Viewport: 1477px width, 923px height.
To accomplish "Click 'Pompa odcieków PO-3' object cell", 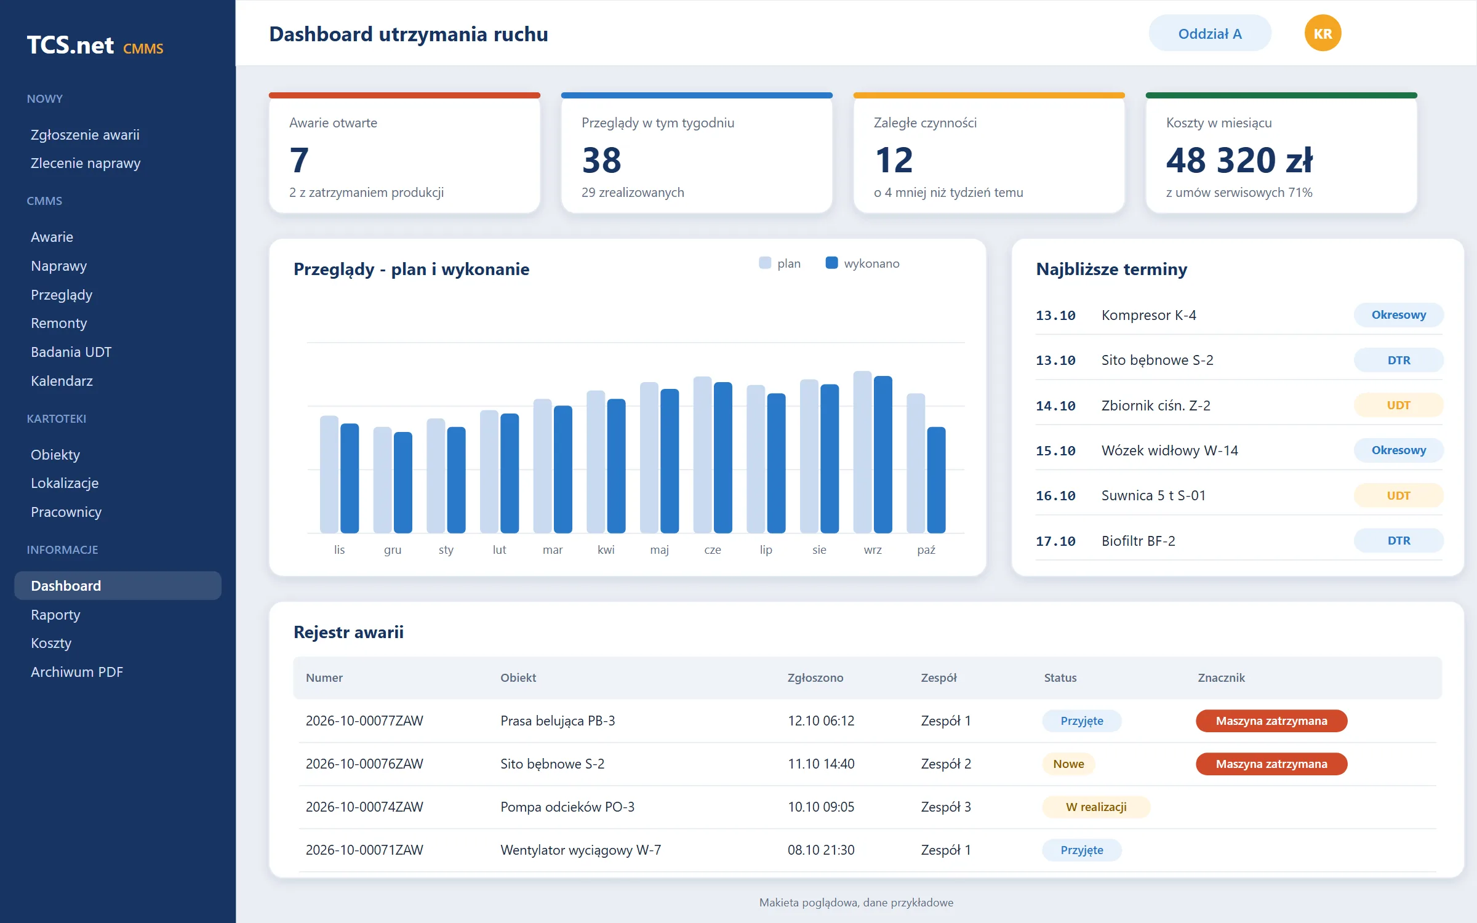I will pos(567,807).
